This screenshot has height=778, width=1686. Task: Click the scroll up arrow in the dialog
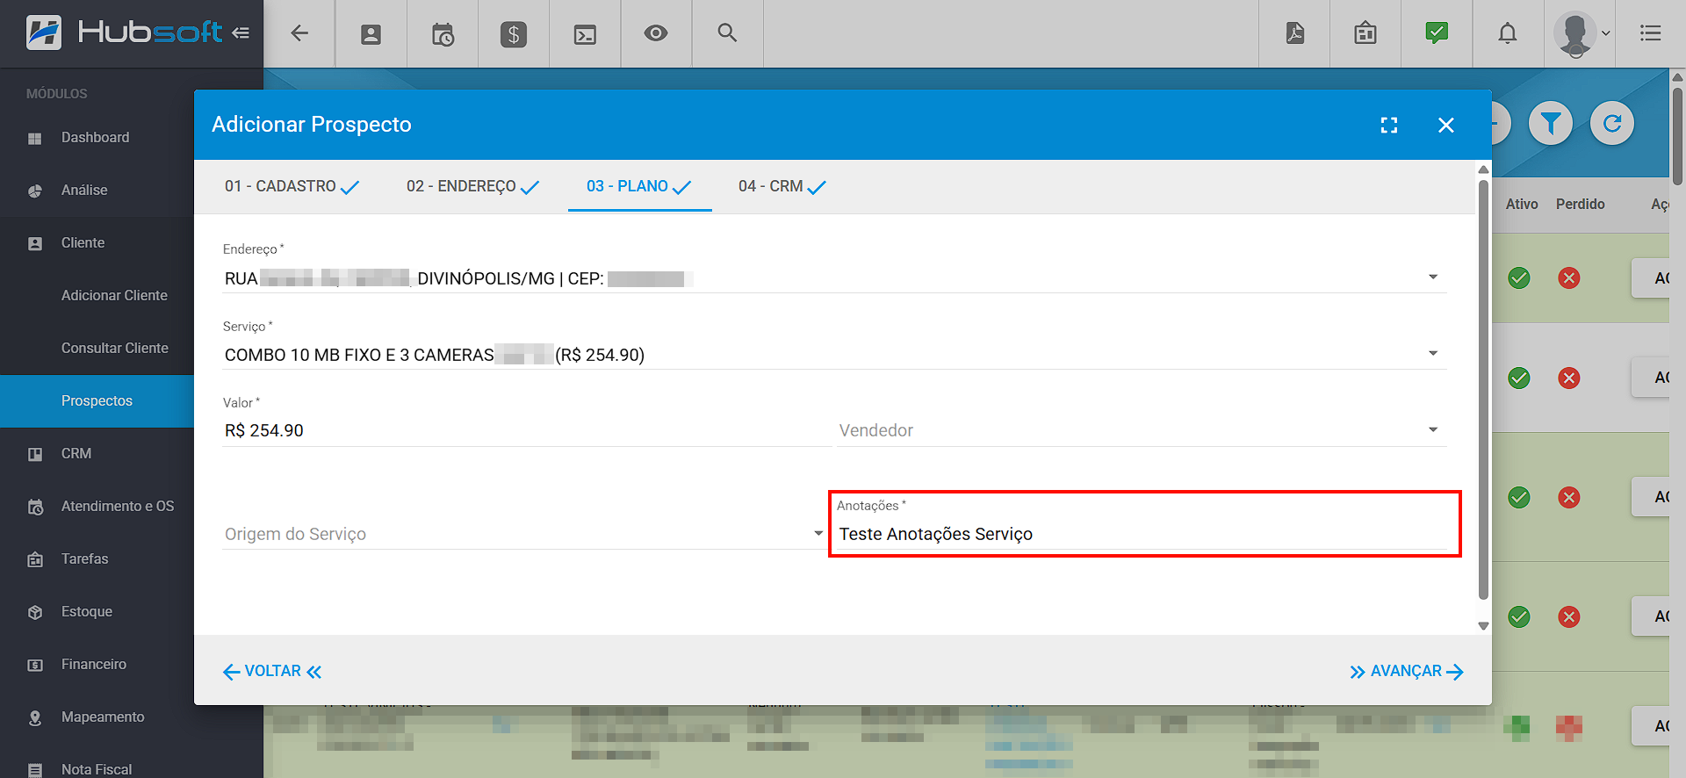(1483, 169)
